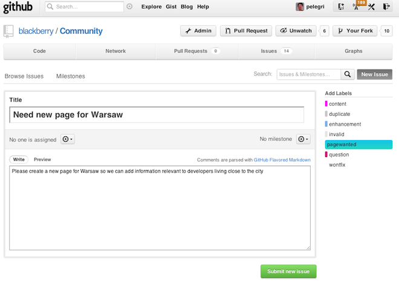The image size is (399, 290).
Task: Switch to the Network tab
Action: [x=115, y=51]
